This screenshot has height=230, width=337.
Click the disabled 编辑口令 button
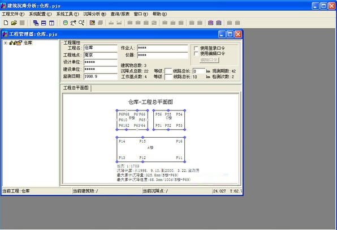tap(209, 60)
